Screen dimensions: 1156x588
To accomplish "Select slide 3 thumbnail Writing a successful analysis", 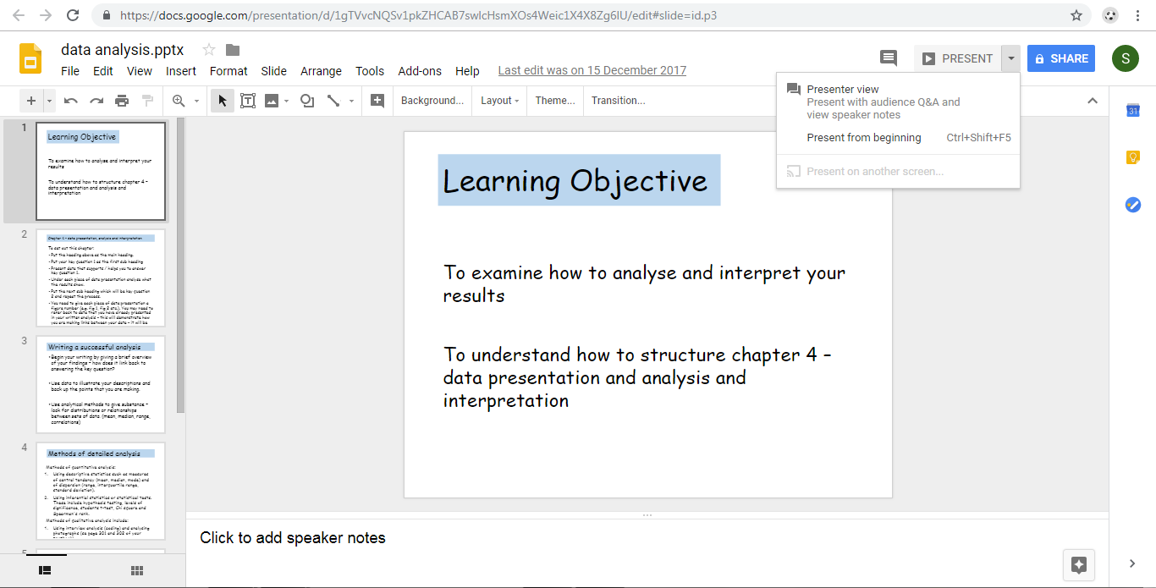I will (x=101, y=384).
